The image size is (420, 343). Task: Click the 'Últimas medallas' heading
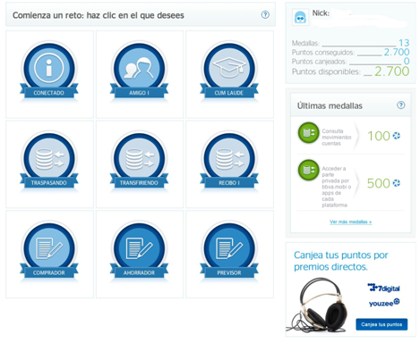[x=330, y=105]
